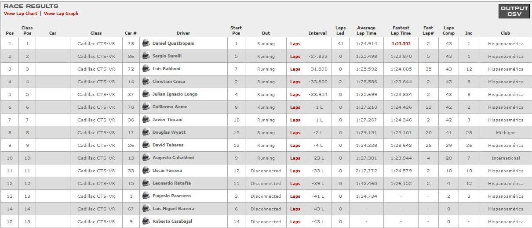The height and width of the screenshot is (228, 532).
Task: Click Douglas Wyatt's helmet icon
Action: coord(146,132)
